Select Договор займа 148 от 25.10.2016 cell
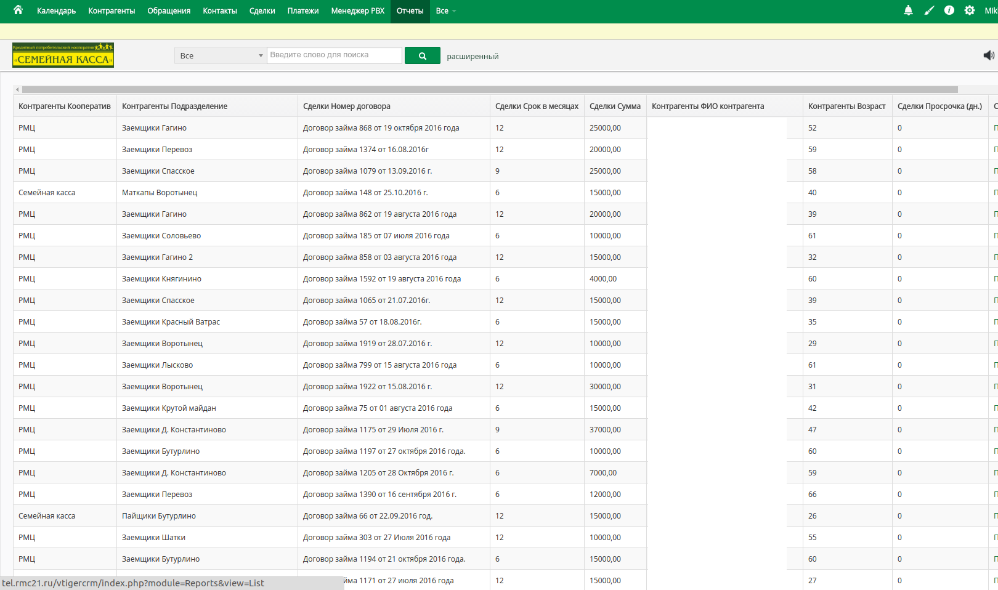Screen dimensions: 998x590 [394, 192]
